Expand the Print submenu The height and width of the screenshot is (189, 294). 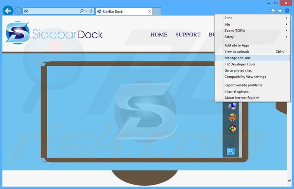pos(252,18)
